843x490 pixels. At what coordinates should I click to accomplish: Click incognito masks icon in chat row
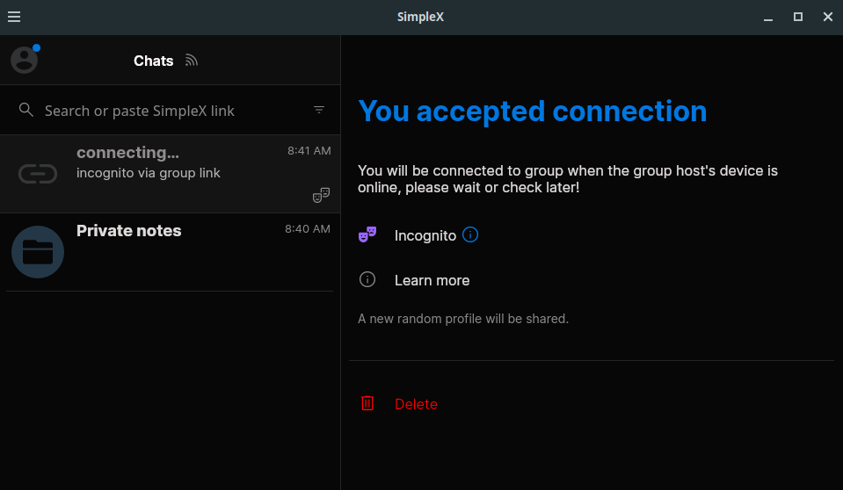[x=321, y=195]
